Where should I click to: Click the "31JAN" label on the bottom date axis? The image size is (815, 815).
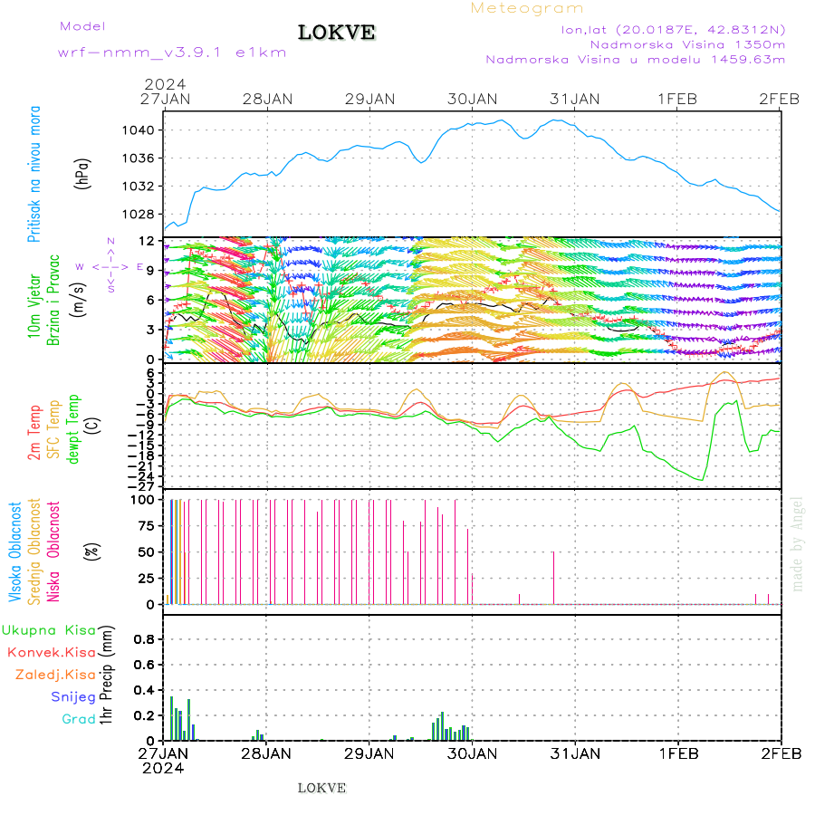(x=575, y=754)
